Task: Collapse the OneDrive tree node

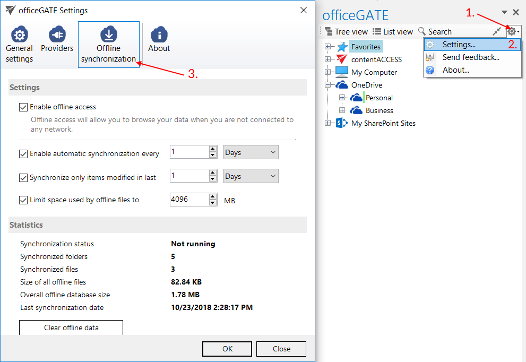Action: [328, 85]
